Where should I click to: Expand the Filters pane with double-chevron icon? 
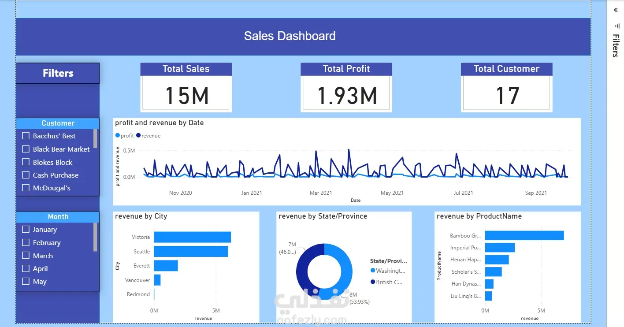pyautogui.click(x=616, y=10)
